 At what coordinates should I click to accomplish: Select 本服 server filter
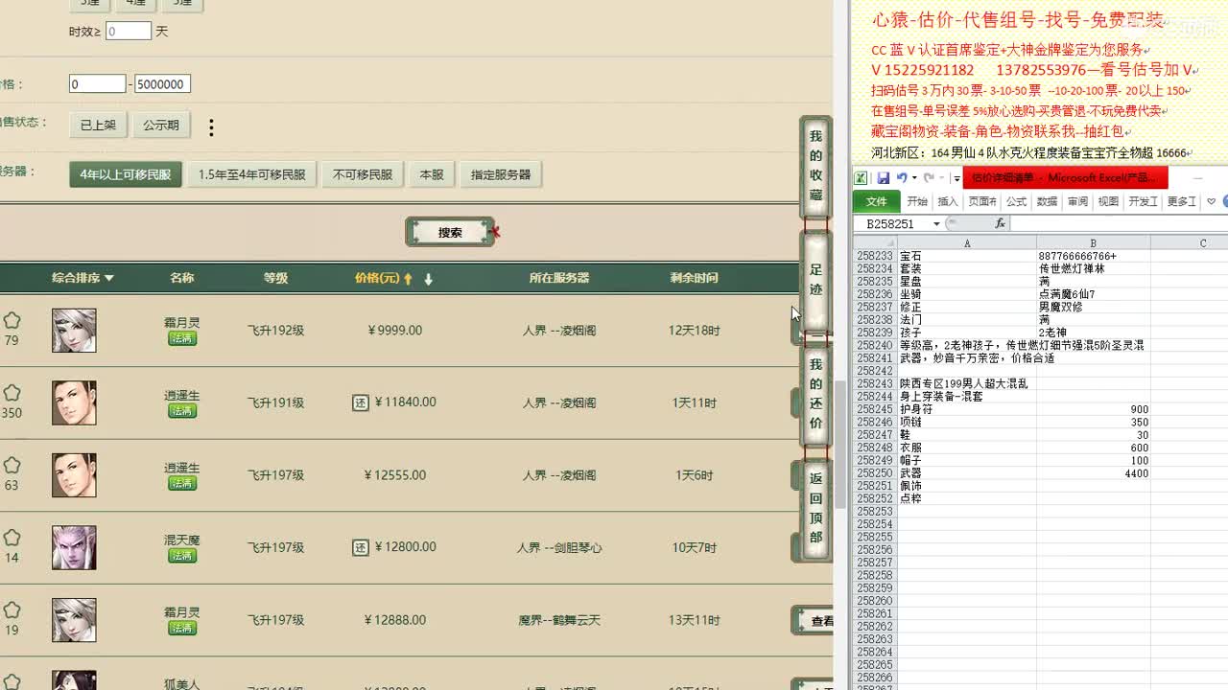pos(432,174)
